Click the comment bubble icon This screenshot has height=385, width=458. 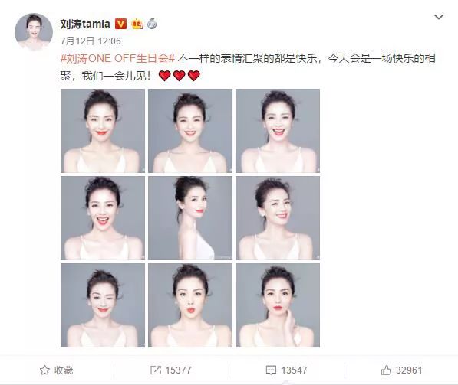271,370
